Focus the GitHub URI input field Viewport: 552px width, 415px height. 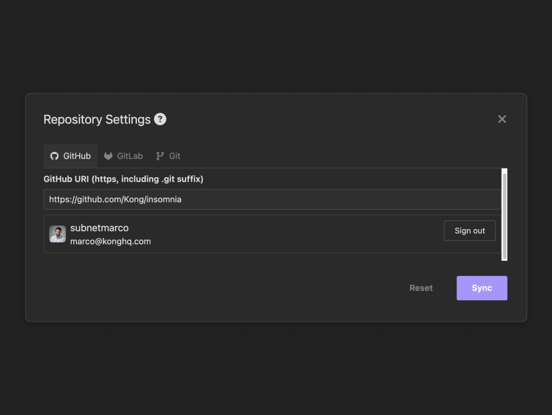click(272, 199)
